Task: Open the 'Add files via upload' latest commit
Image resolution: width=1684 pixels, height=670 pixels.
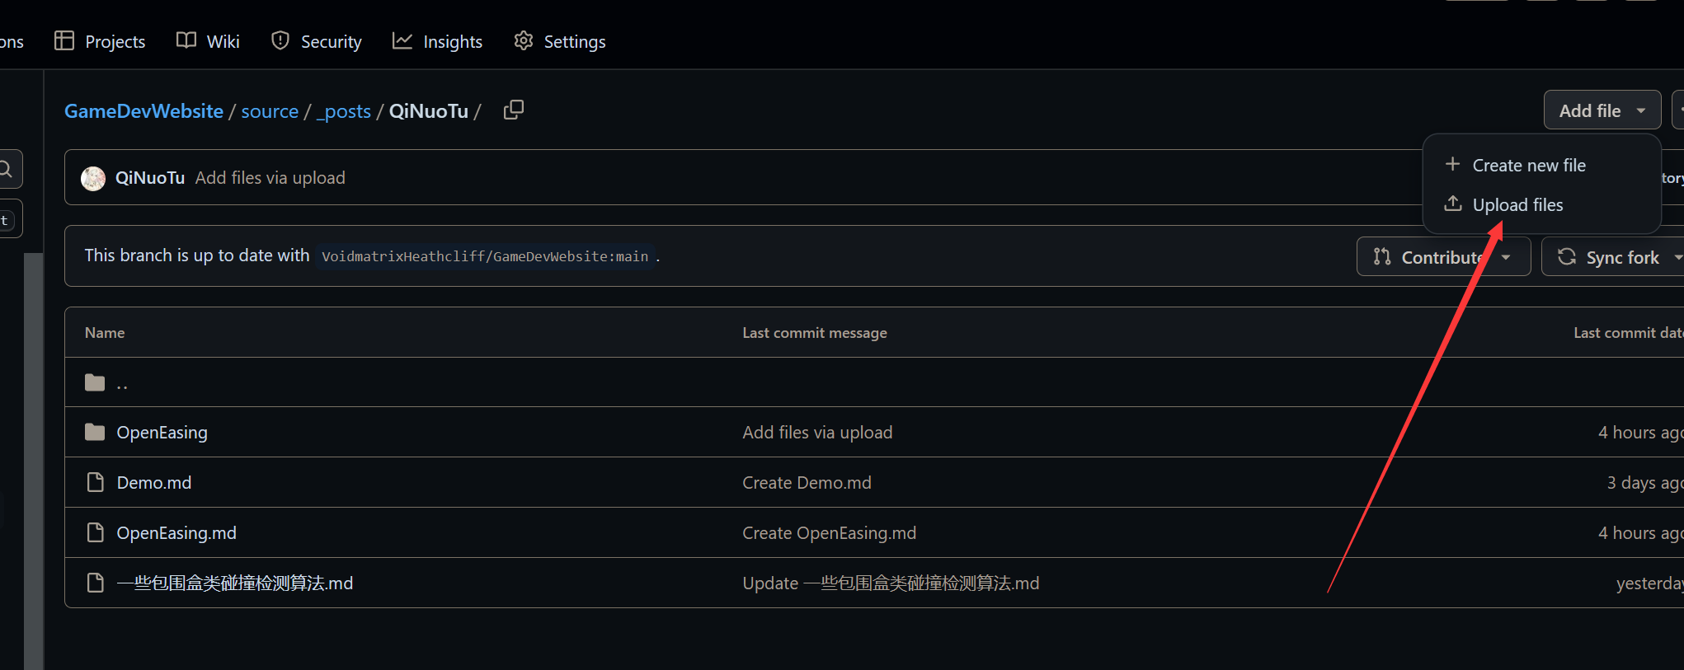Action: [x=270, y=178]
